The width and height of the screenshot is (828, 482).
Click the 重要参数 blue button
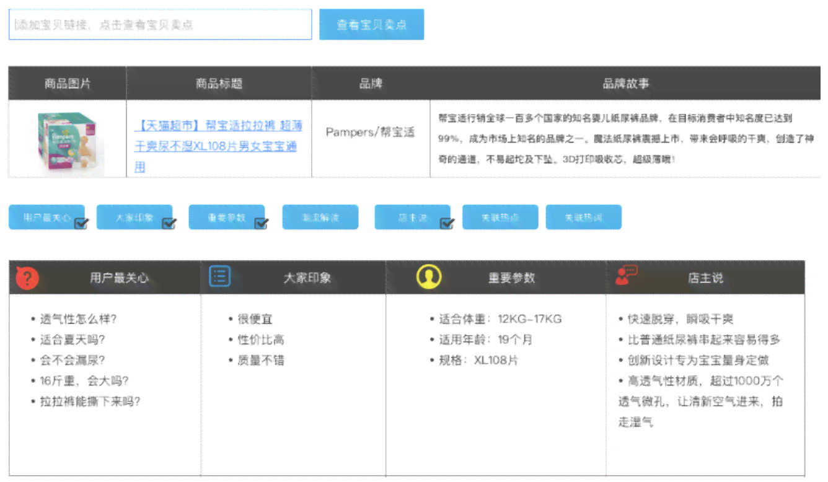(227, 217)
